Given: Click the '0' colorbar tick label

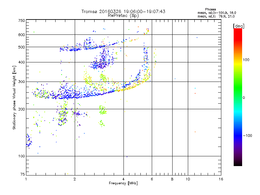Looking at the screenshot, I should point(244,98).
